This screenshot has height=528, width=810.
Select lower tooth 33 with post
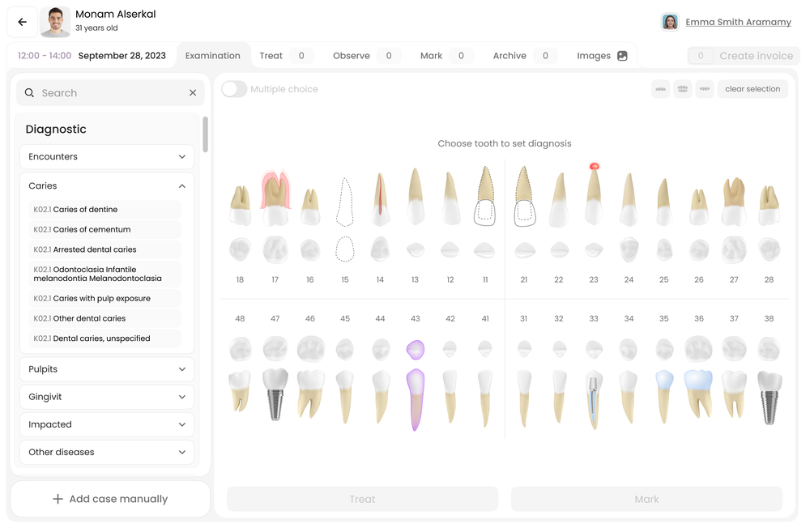[x=594, y=399]
